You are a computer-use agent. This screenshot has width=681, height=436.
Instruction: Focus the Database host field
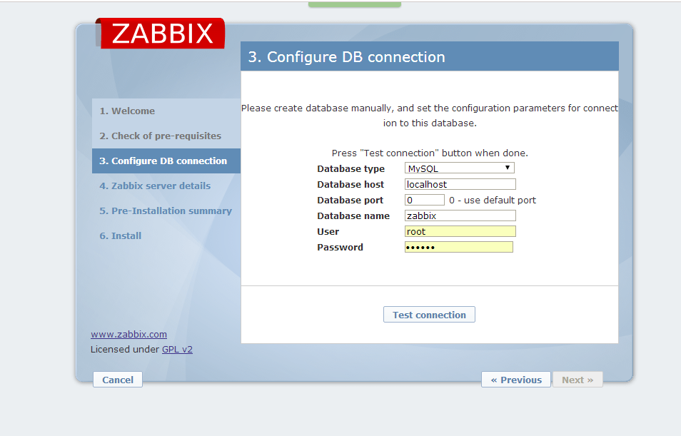(460, 184)
